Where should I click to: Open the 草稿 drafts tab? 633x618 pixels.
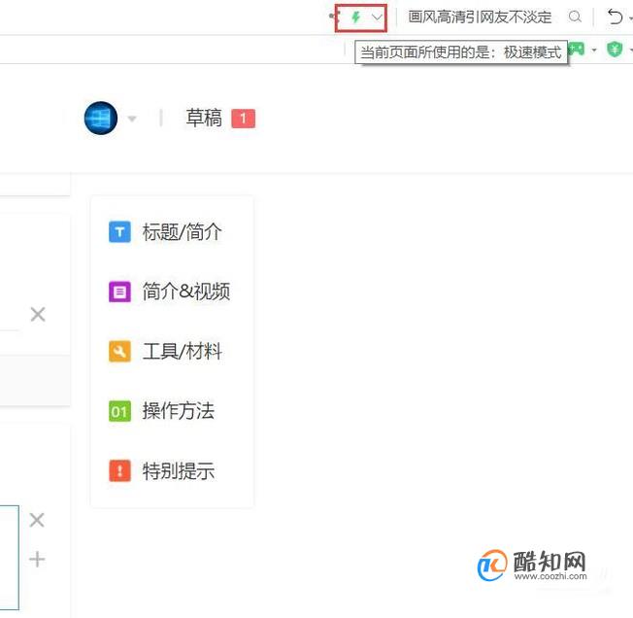click(204, 118)
